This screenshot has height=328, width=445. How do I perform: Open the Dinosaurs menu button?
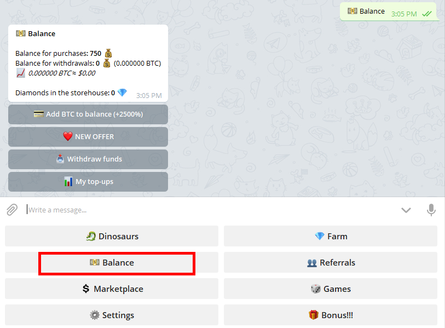tap(112, 237)
